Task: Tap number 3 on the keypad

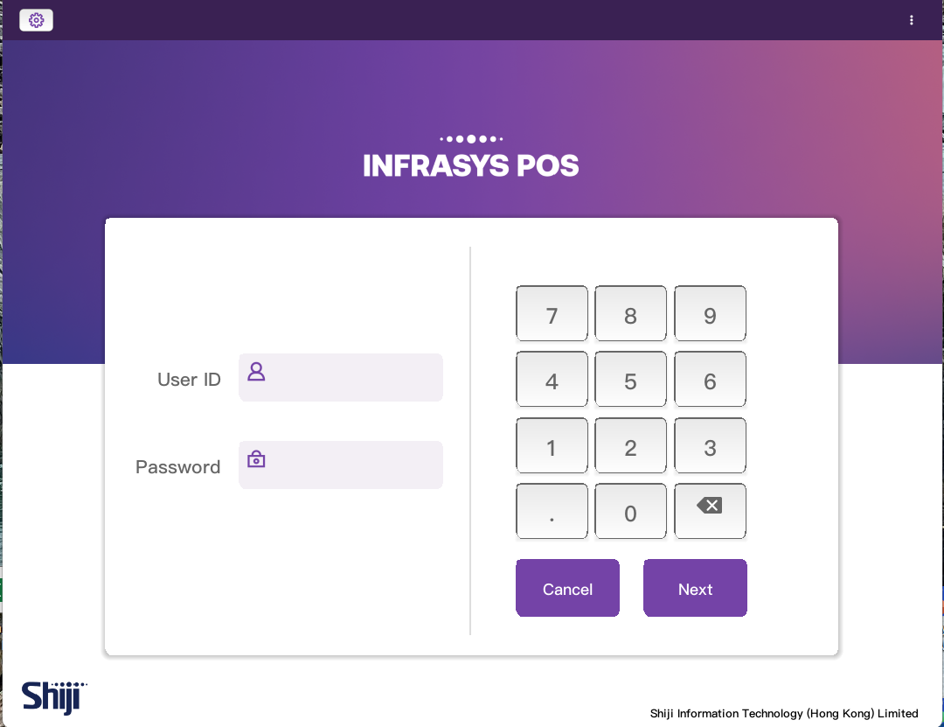Action: pos(710,446)
